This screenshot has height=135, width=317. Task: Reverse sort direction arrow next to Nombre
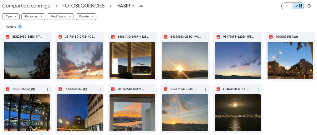coord(20,27)
